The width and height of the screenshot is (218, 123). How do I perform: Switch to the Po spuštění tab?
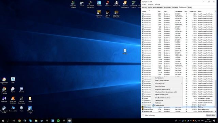pos(168,8)
